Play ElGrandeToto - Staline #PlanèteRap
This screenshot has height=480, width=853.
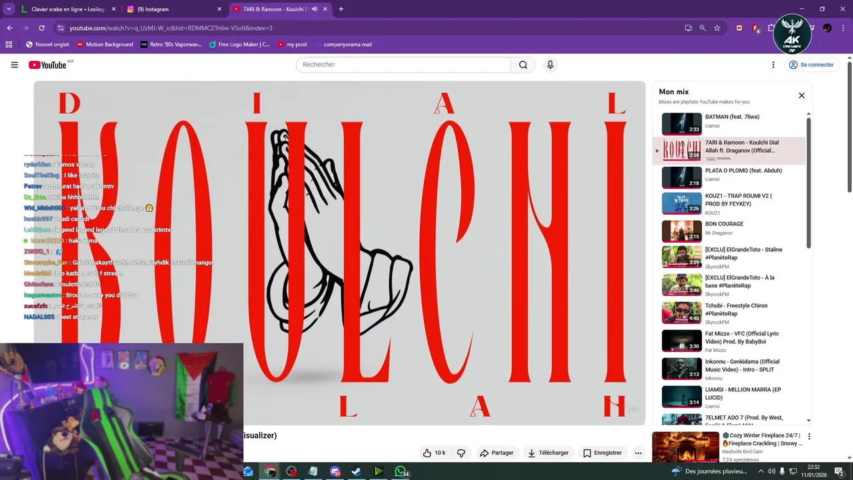click(729, 257)
